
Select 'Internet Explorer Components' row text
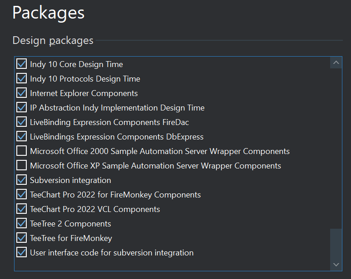(84, 93)
